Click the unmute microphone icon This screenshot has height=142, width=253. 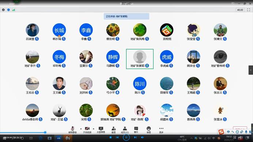click(72, 128)
